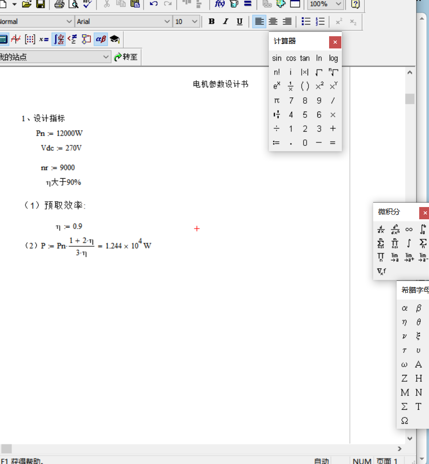Click the vertical scrollbar down arrow

pyautogui.click(x=410, y=439)
